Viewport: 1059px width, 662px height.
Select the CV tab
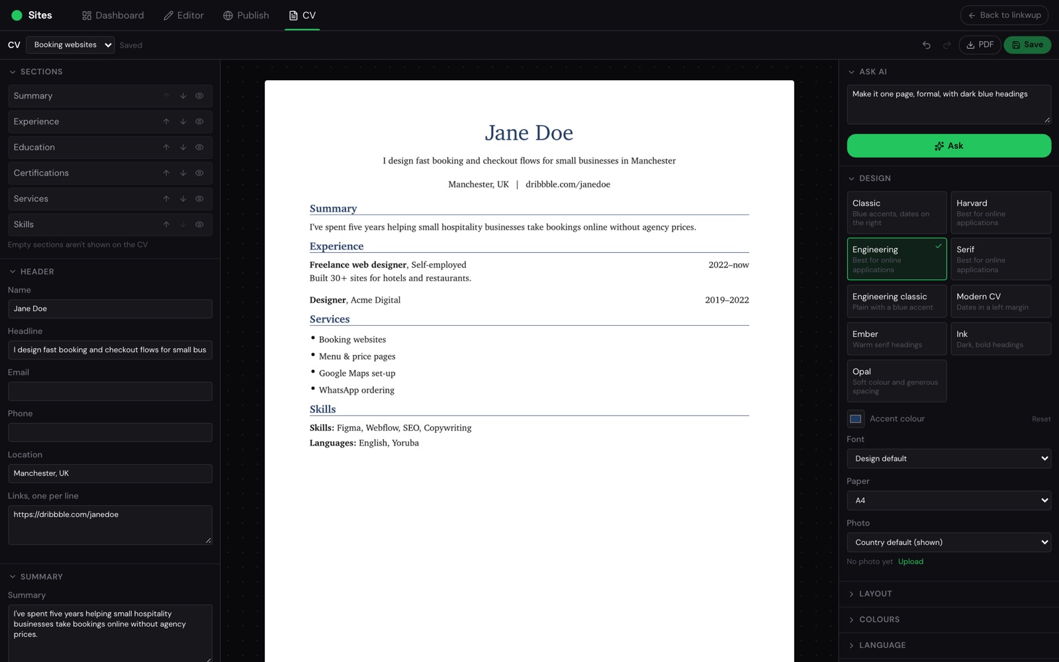tap(302, 15)
